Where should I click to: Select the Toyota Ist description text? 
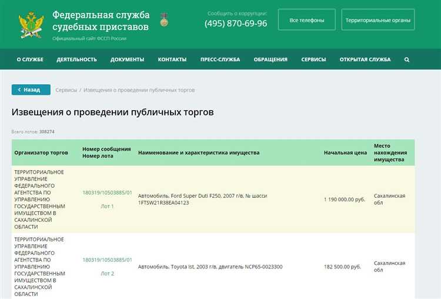click(x=210, y=267)
